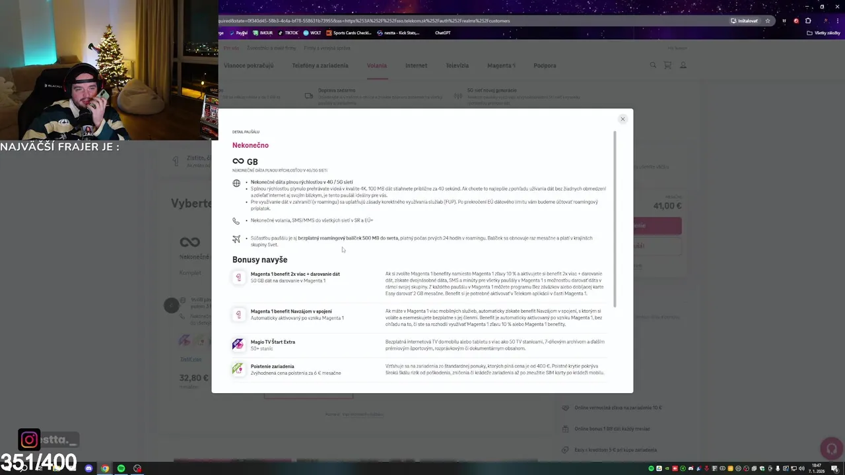845x475 pixels.
Task: Open the user account icon
Action: 683,65
